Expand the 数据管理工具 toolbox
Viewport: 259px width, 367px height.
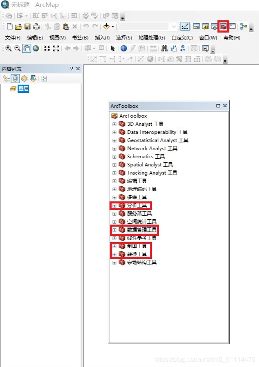(114, 230)
